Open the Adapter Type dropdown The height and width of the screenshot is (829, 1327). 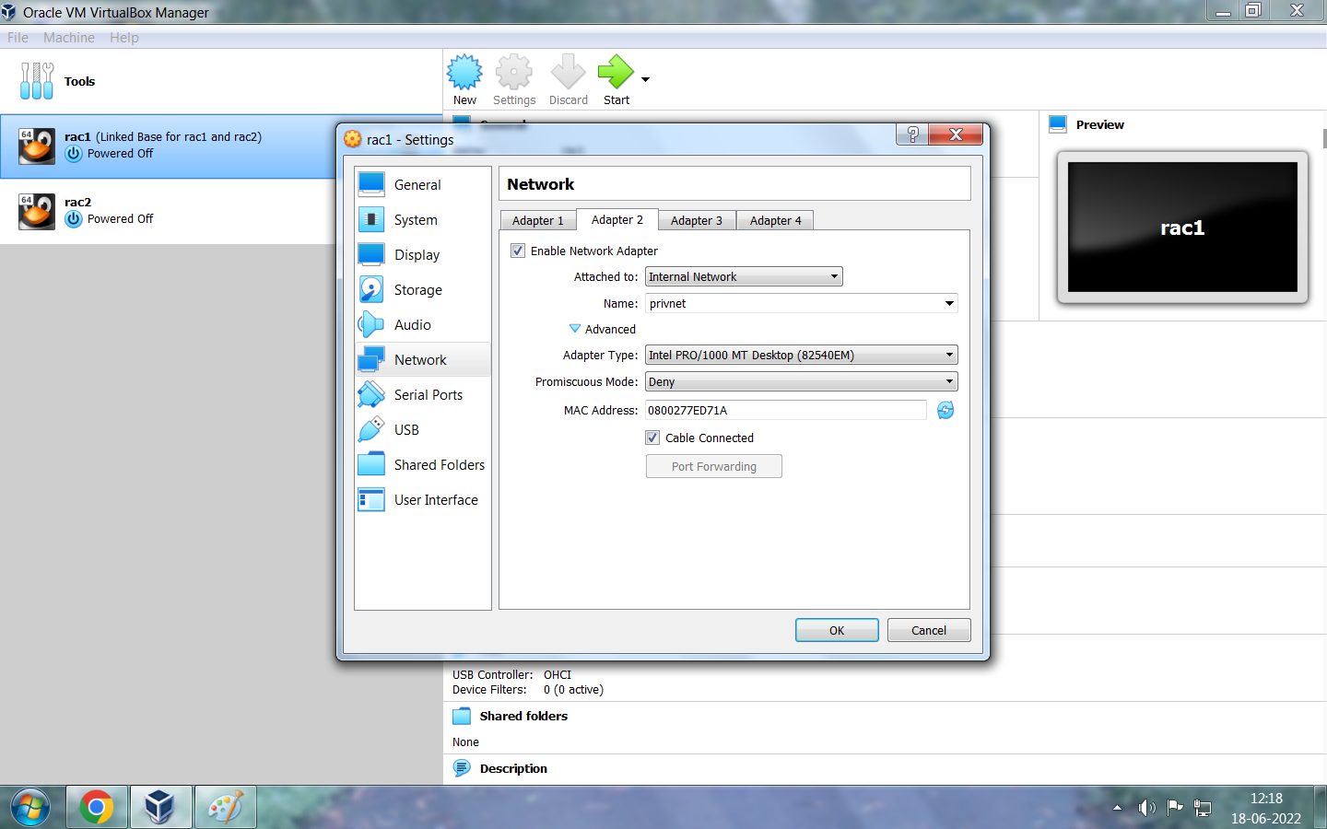pyautogui.click(x=801, y=356)
